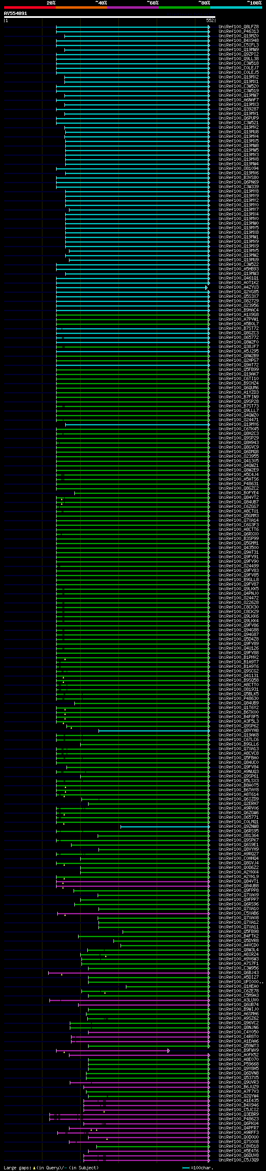The height and width of the screenshot is (1171, 266).
Task: Click the UniRef100_A4ZYU3 label
Action: 239,287
